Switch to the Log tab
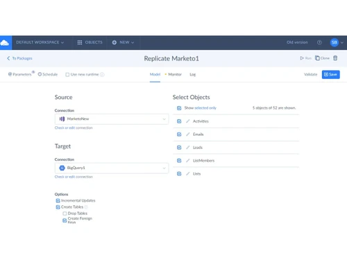 [193, 74]
